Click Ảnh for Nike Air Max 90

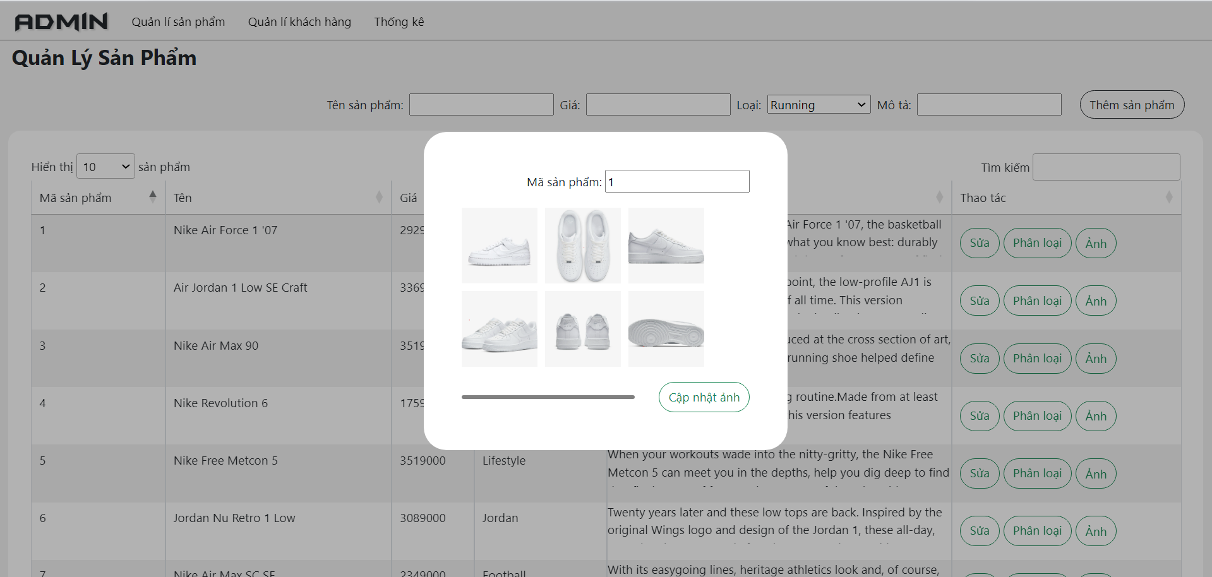coord(1096,359)
